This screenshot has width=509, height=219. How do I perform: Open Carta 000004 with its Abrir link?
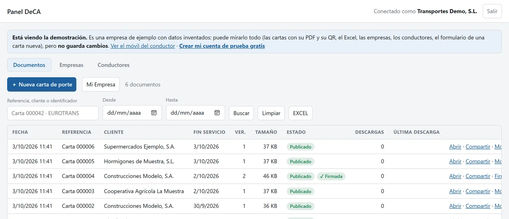click(455, 176)
